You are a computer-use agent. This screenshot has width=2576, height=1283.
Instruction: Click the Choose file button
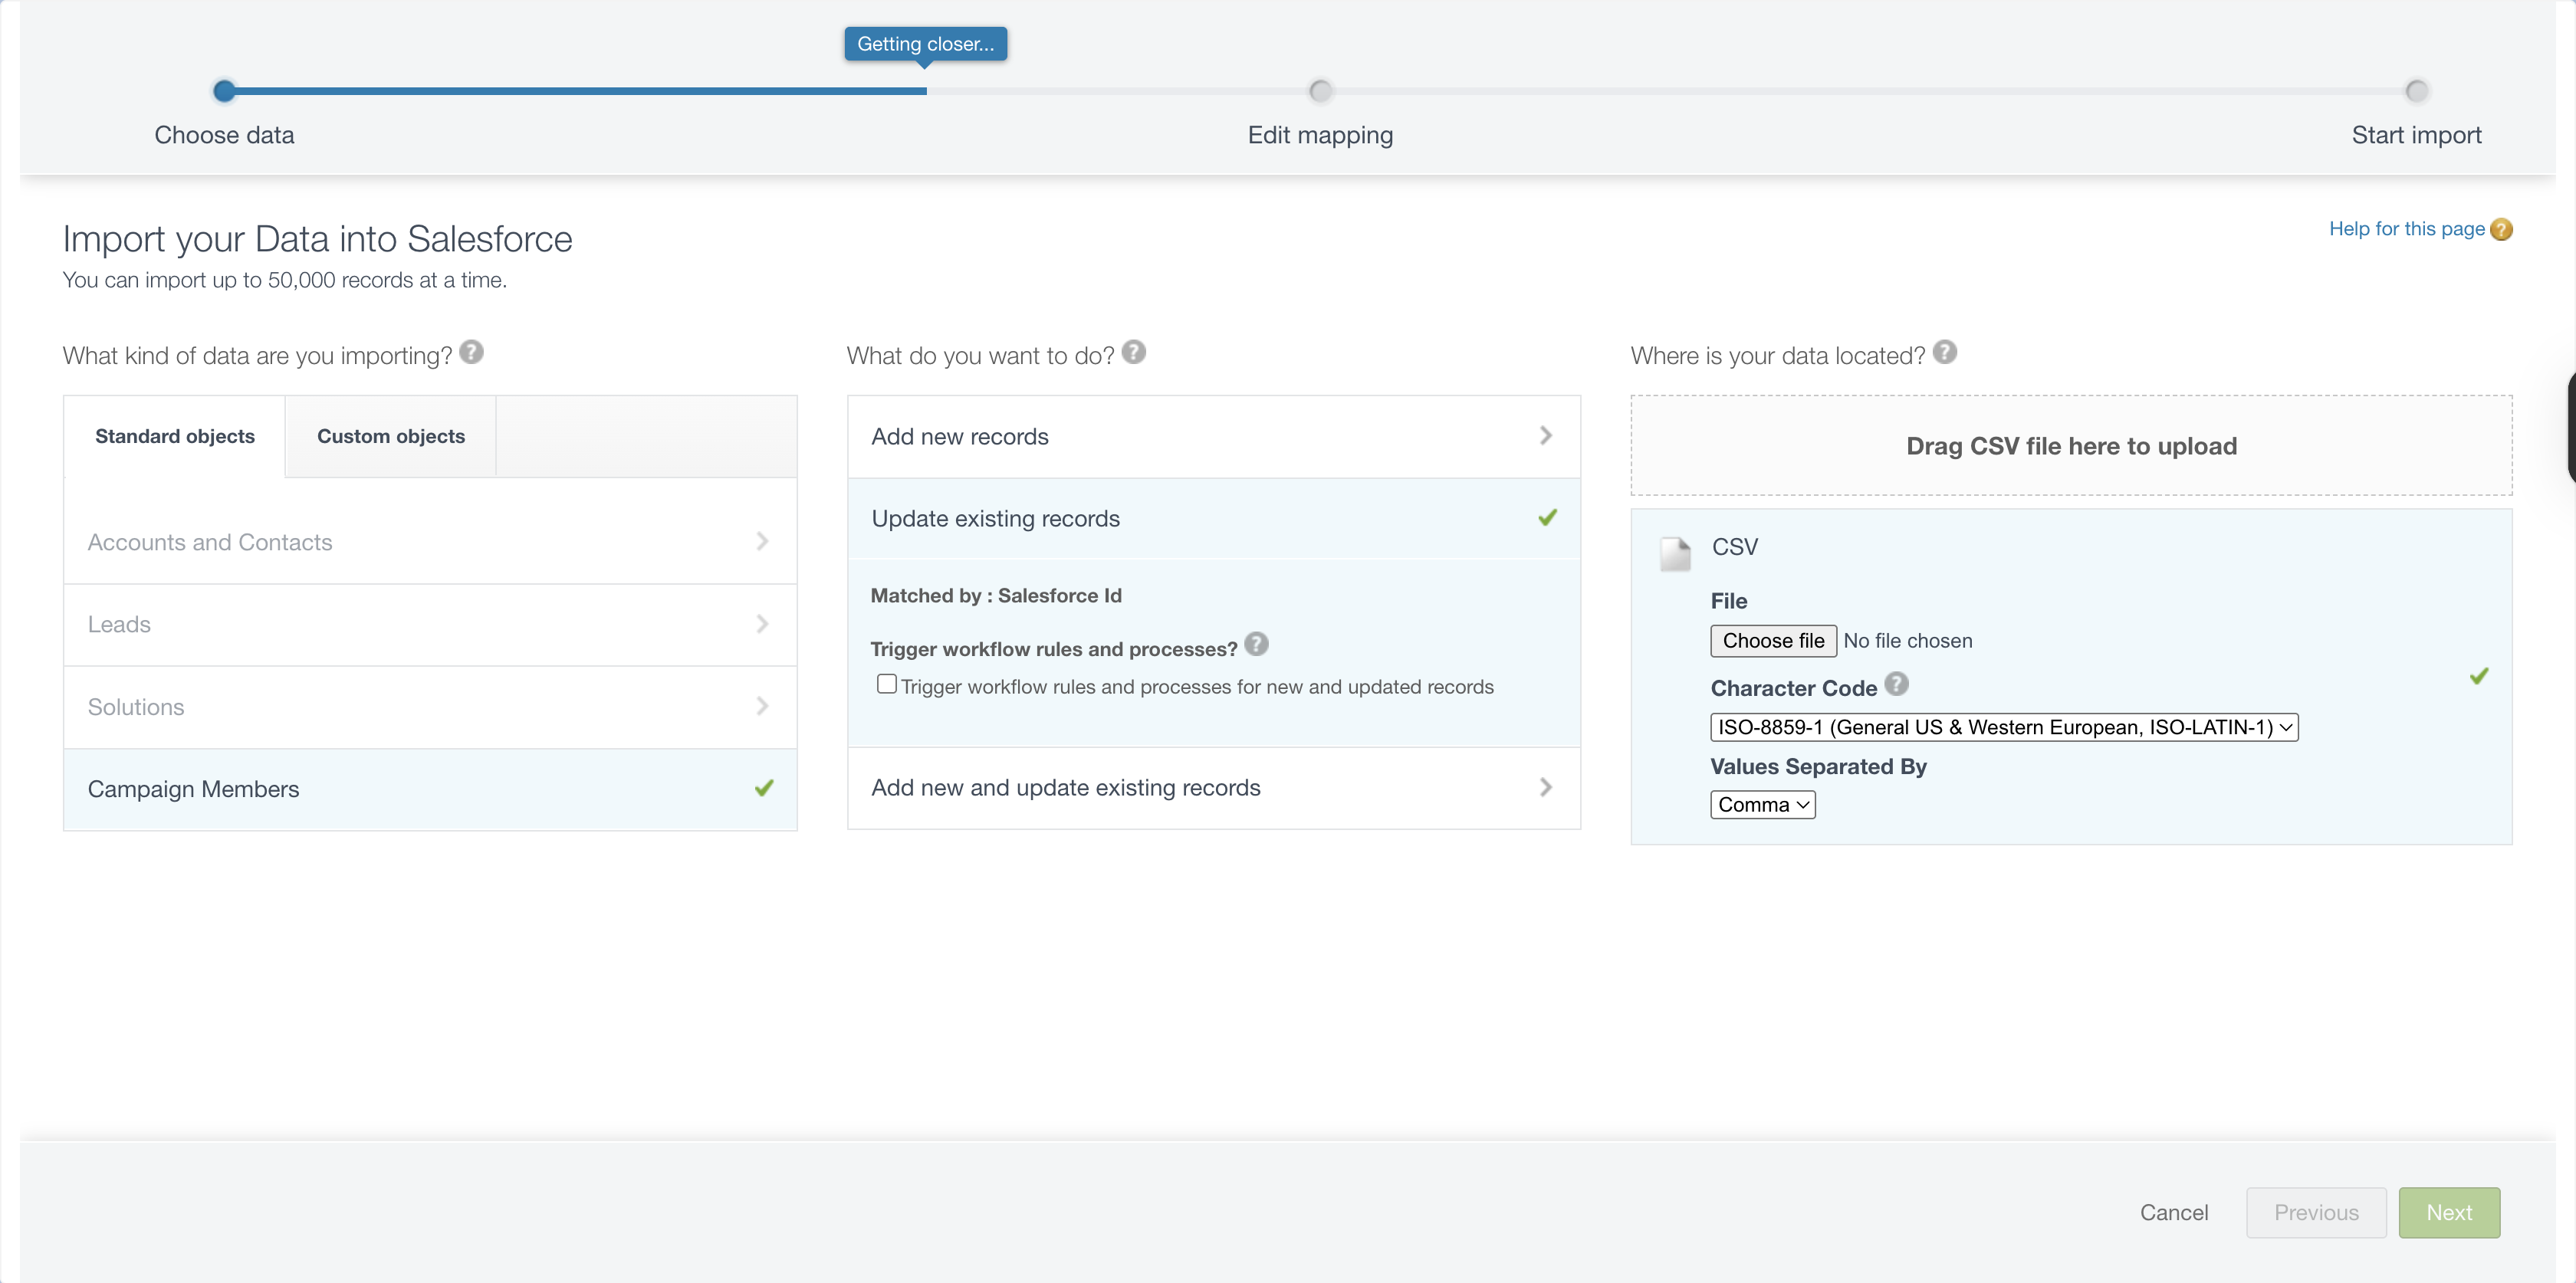pos(1772,641)
